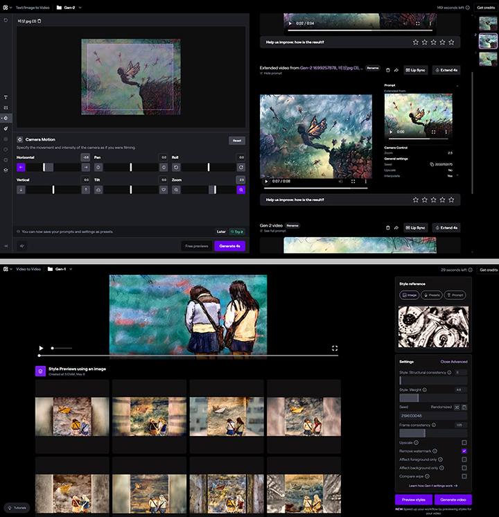Rate the top video result one star
The width and height of the screenshot is (499, 517).
click(416, 42)
